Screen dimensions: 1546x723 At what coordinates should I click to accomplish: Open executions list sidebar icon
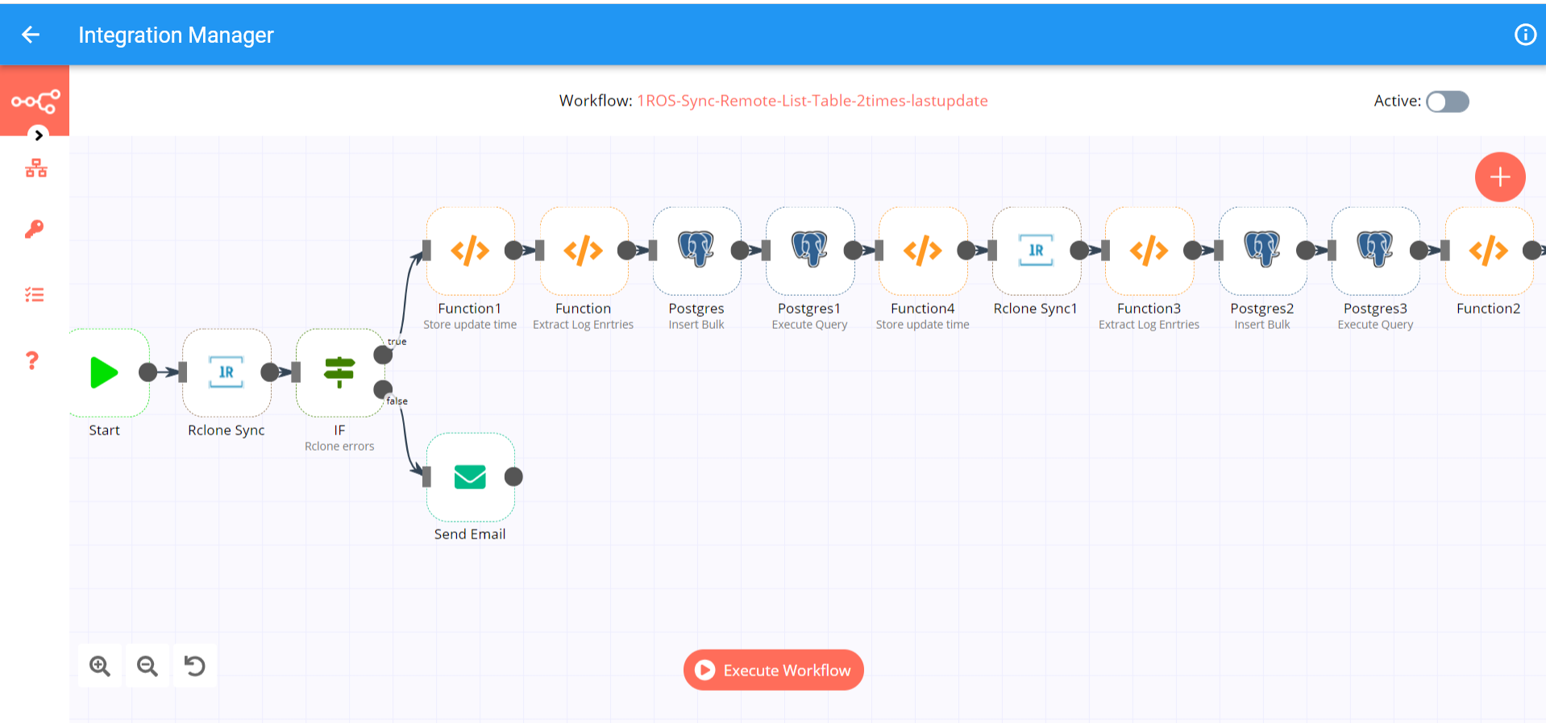pyautogui.click(x=34, y=295)
